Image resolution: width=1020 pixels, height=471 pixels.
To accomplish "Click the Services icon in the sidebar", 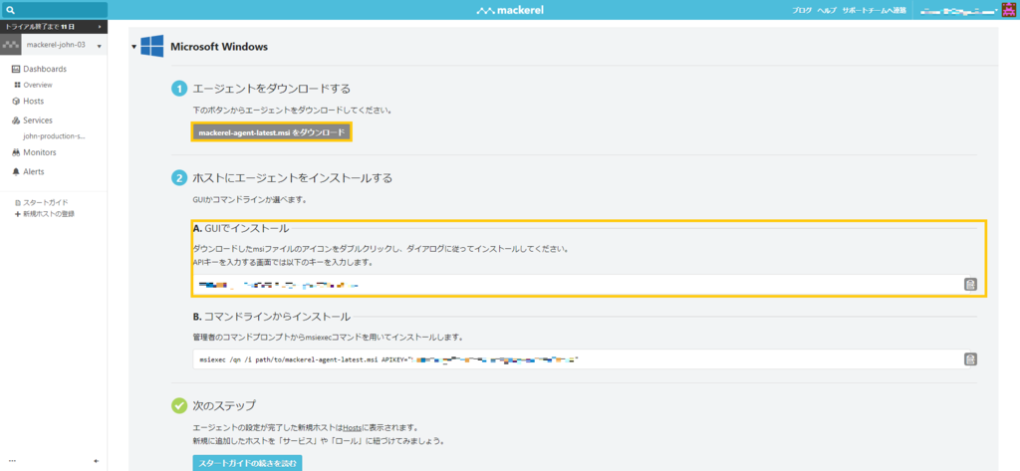I will pos(16,121).
